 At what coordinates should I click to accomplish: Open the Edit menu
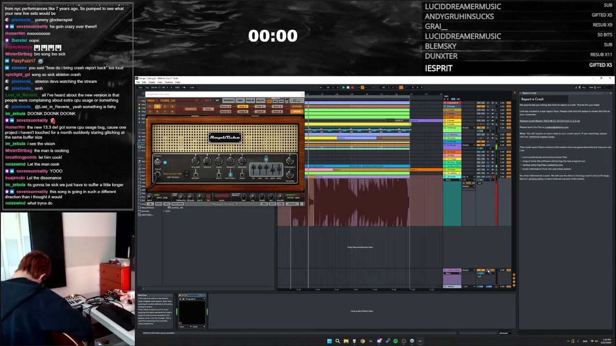(144, 82)
